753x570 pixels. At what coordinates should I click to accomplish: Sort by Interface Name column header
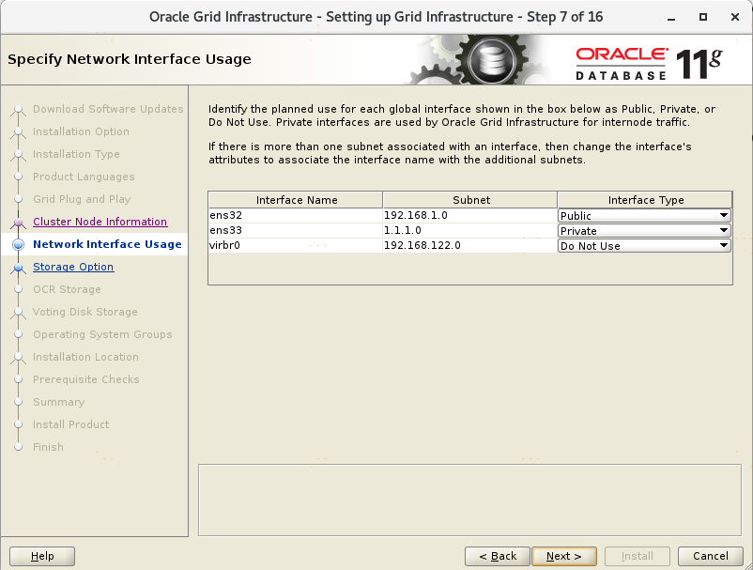296,200
